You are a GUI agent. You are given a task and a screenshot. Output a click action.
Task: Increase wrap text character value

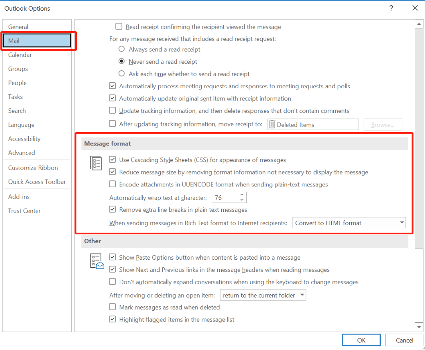pyautogui.click(x=242, y=195)
